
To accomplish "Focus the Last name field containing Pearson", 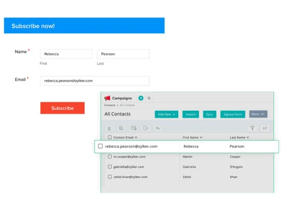I will [x=123, y=54].
